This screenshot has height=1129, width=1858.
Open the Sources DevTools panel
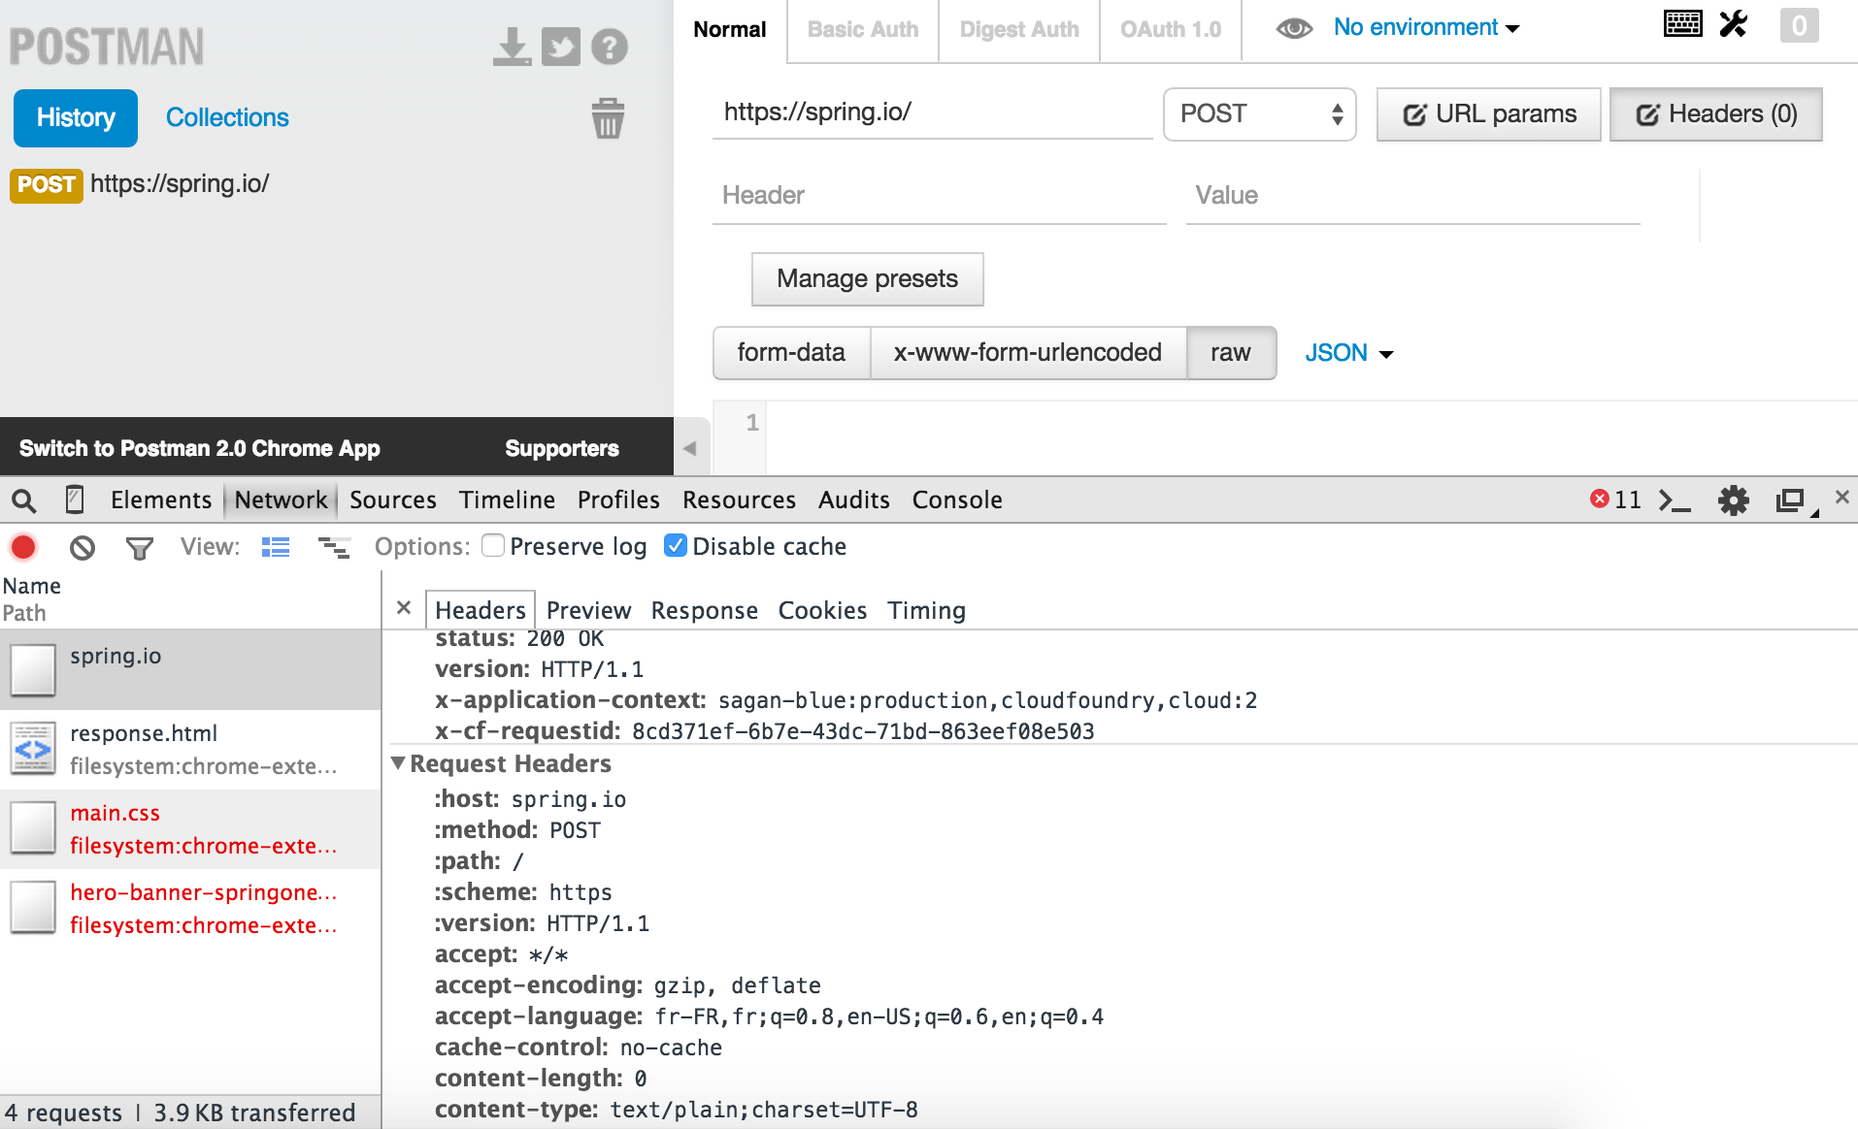pos(393,500)
